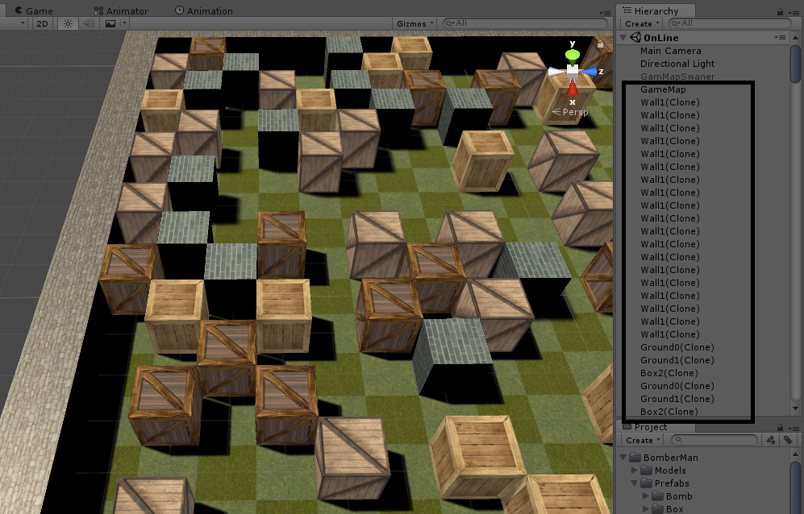Switch to the Animation tab
Image resolution: width=804 pixels, height=514 pixels.
pos(203,10)
